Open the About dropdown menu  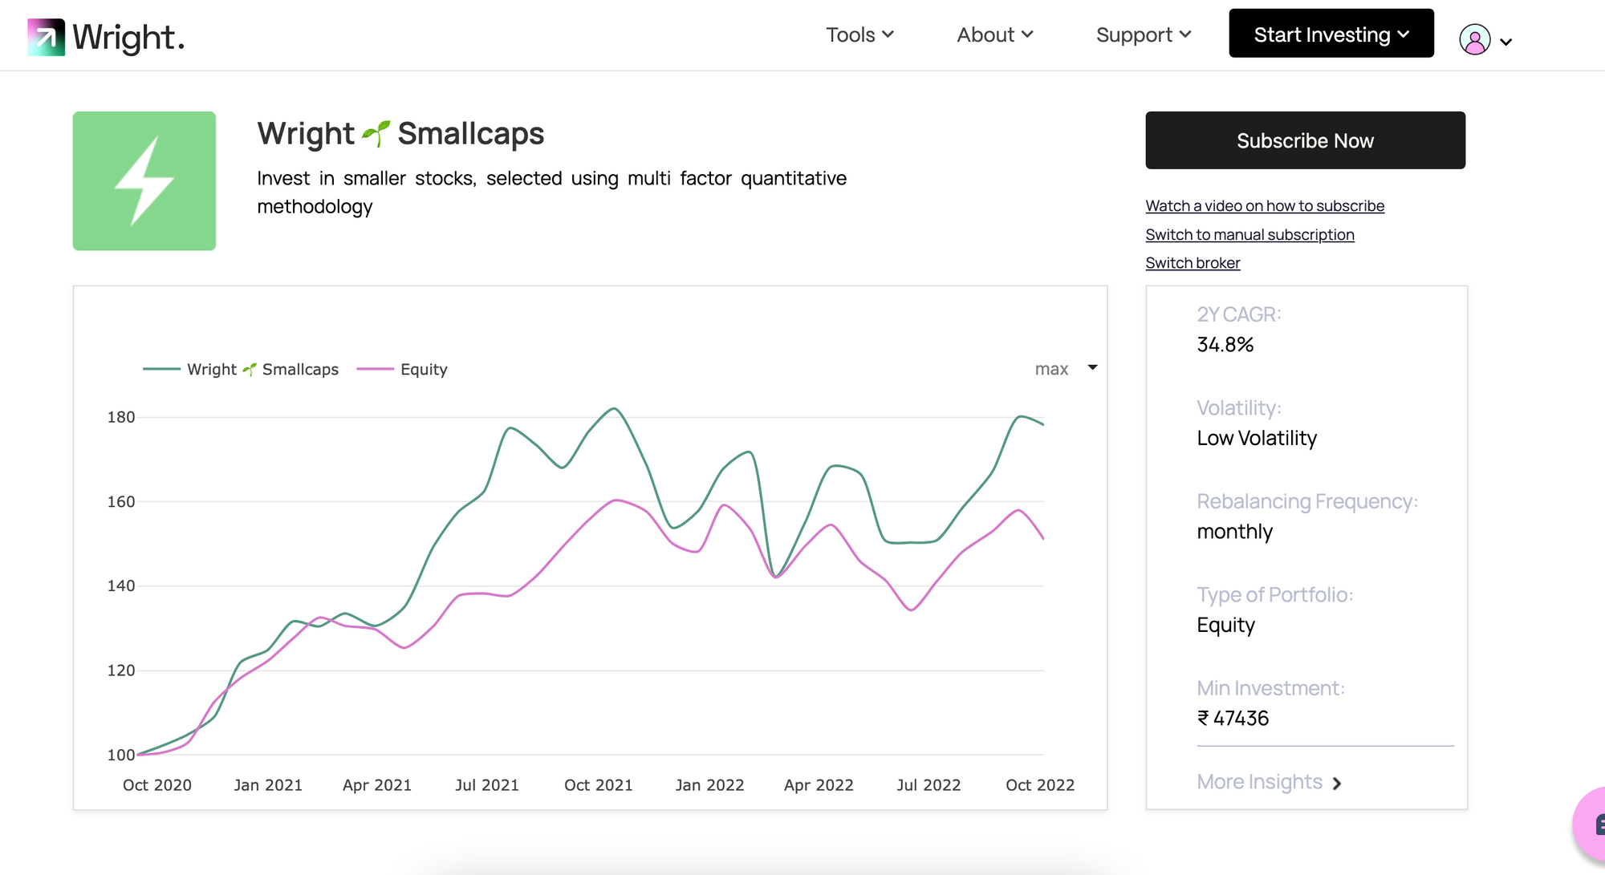[x=994, y=34]
